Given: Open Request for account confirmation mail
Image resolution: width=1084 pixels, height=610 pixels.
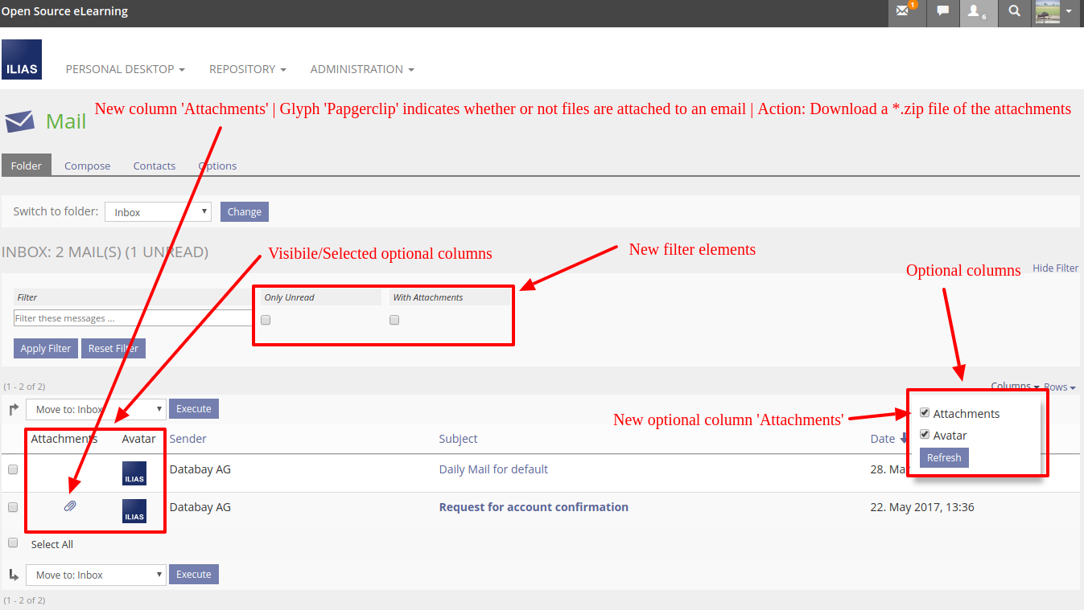Looking at the screenshot, I should point(533,507).
